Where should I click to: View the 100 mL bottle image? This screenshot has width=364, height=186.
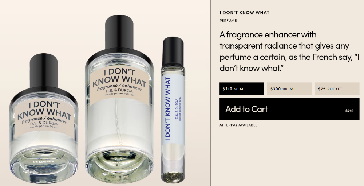(x=119, y=99)
